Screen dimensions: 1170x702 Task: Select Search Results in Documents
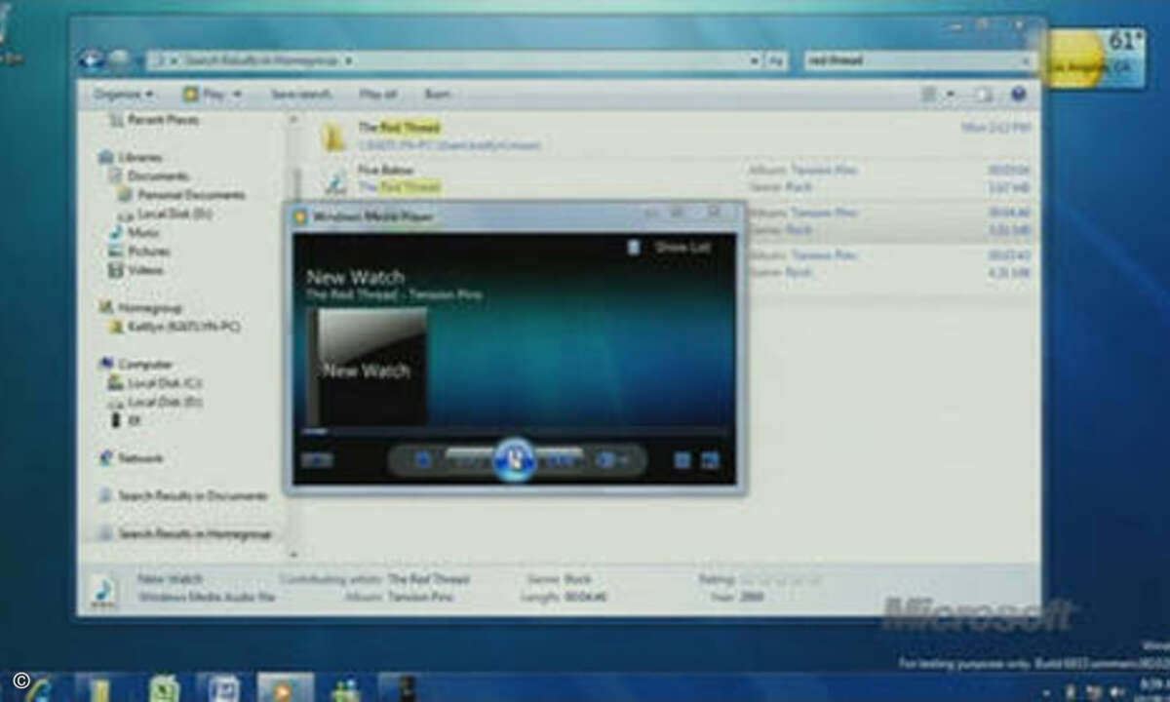point(182,496)
